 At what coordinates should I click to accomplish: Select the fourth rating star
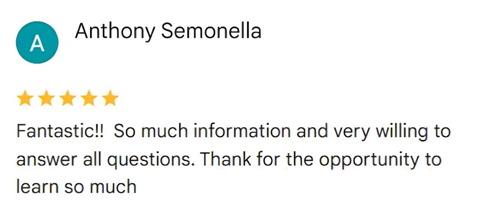pyautogui.click(x=89, y=99)
